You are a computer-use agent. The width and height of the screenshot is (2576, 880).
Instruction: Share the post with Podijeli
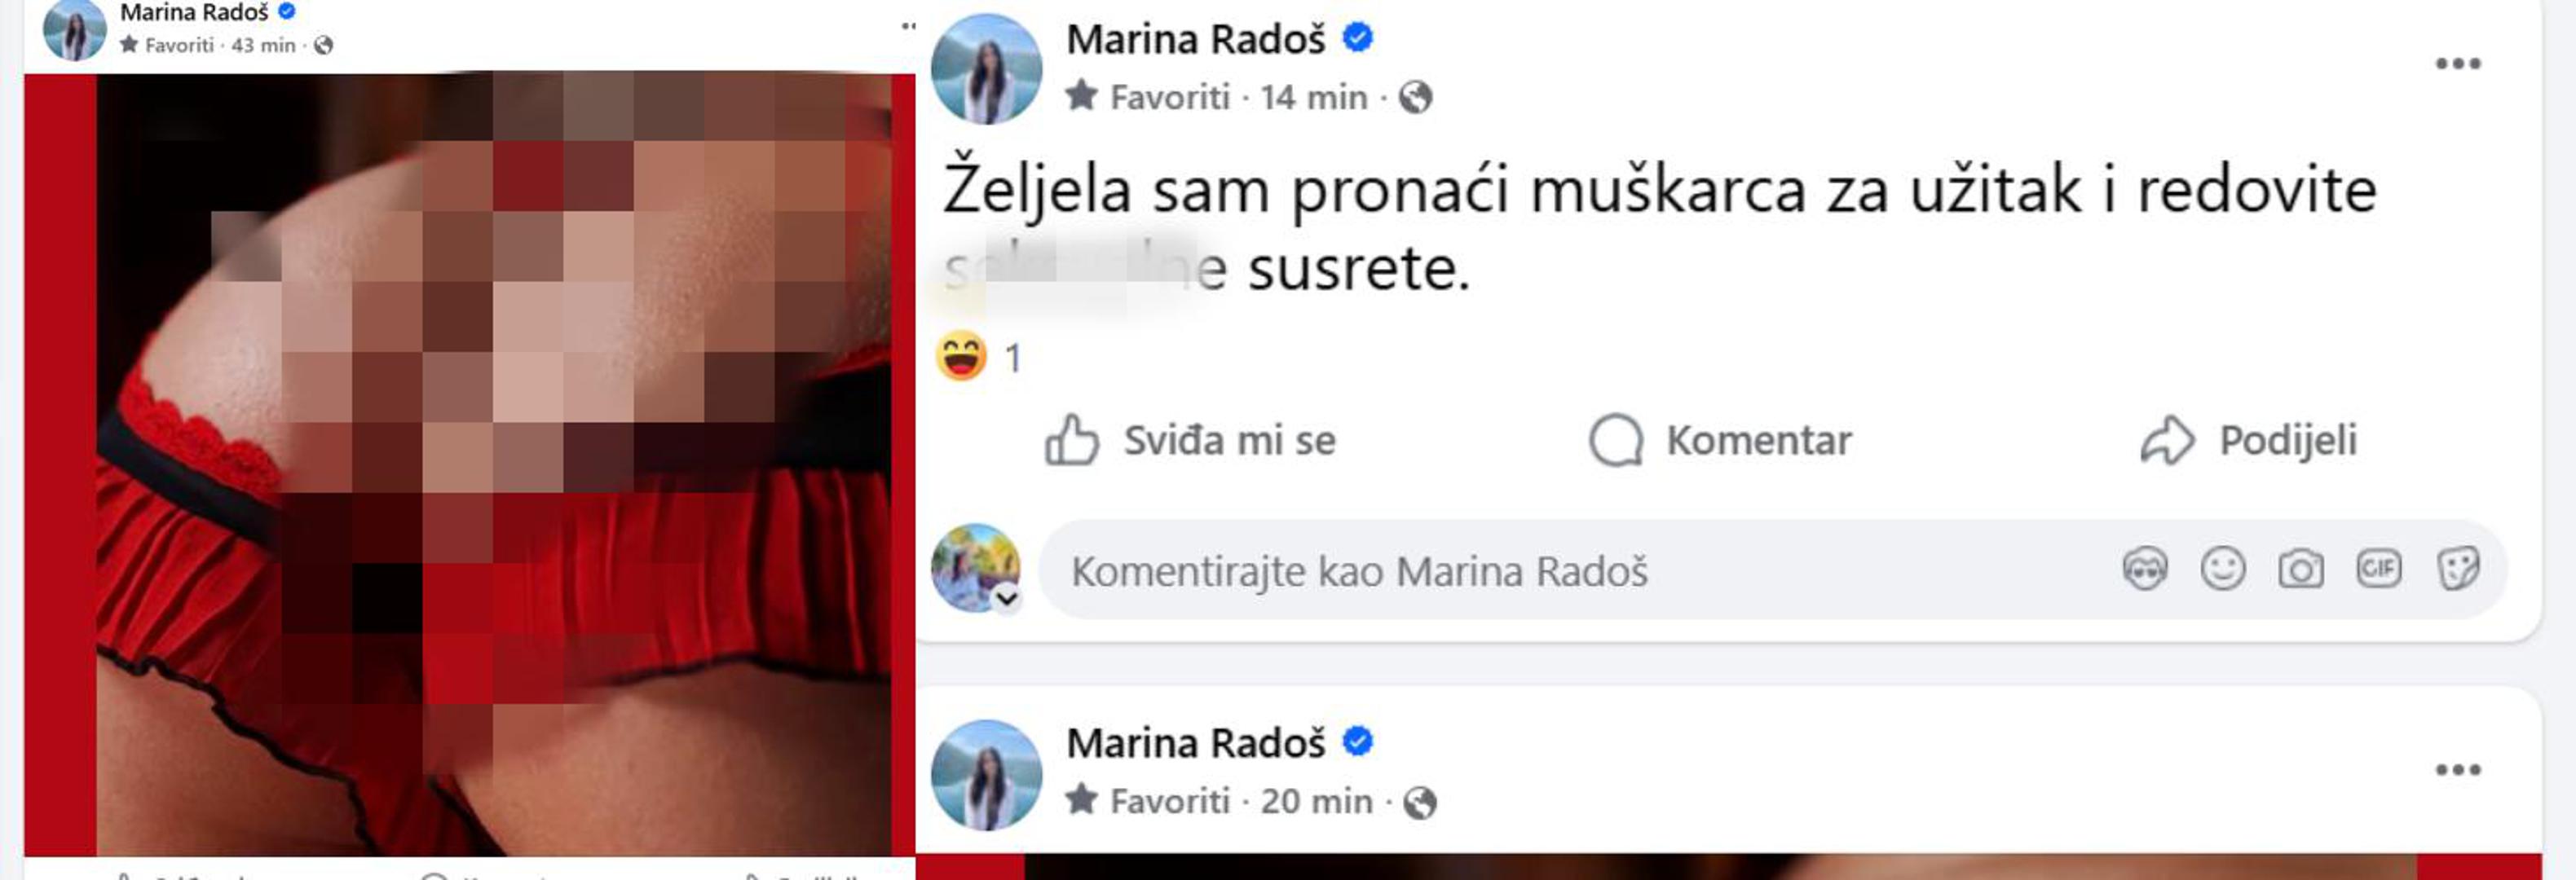(2248, 441)
